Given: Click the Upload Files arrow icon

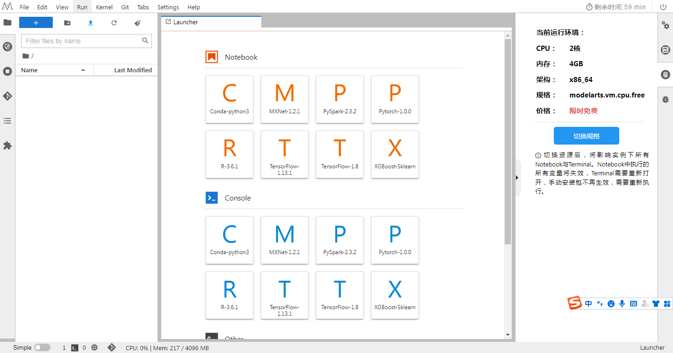Looking at the screenshot, I should [91, 23].
